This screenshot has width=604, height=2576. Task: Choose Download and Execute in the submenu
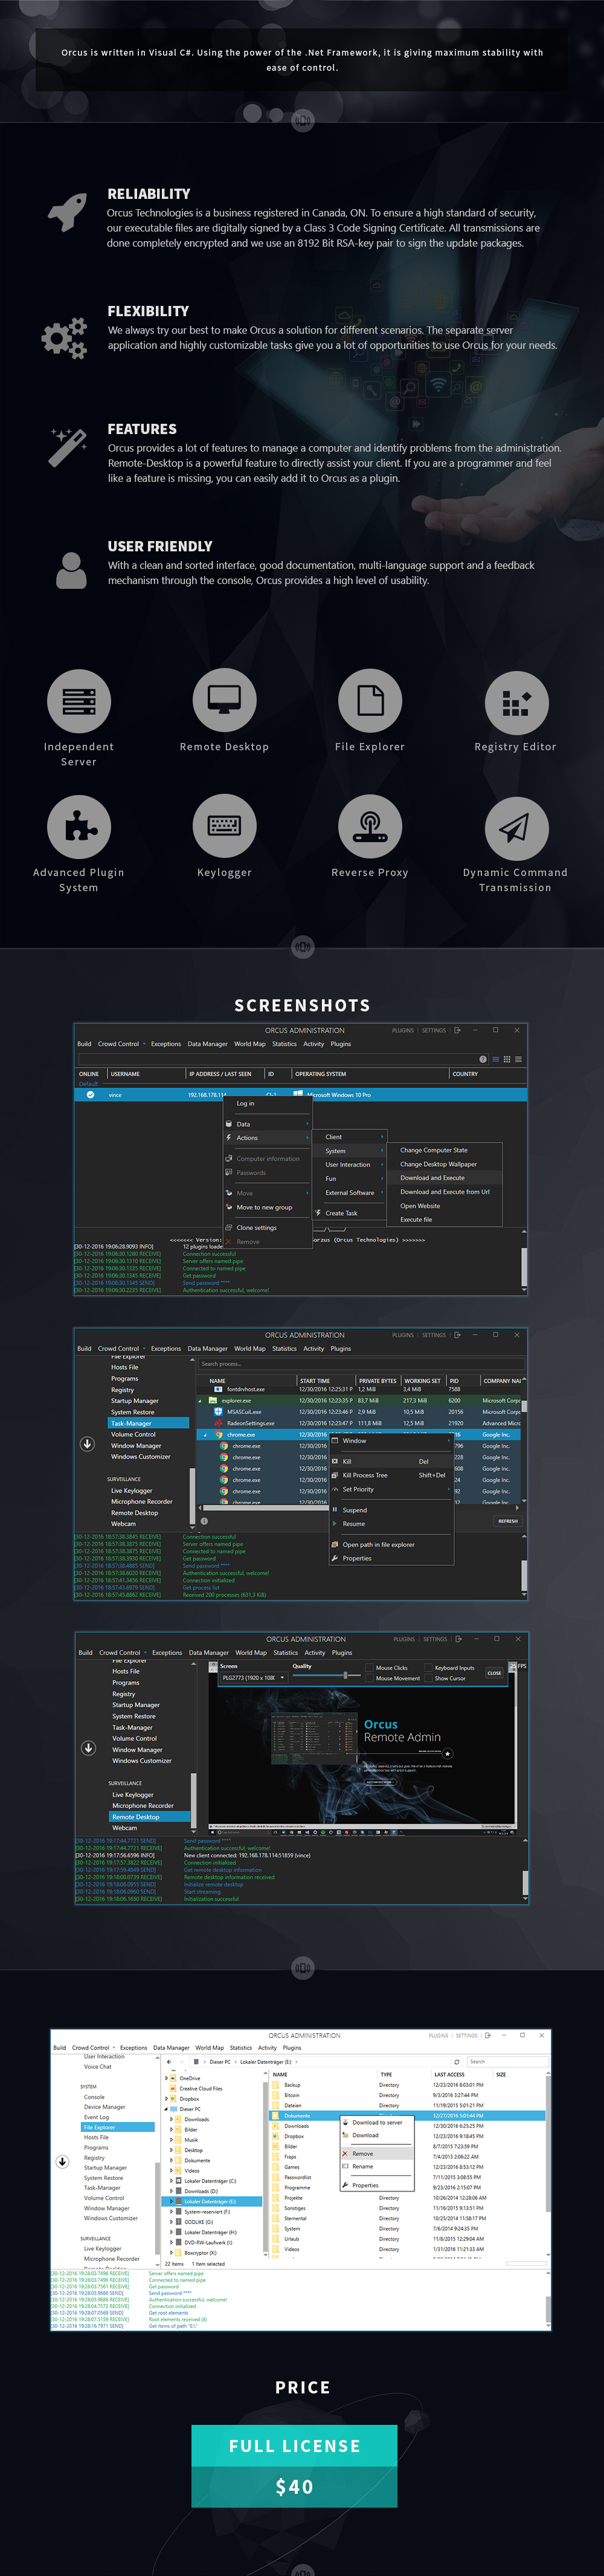[432, 1178]
